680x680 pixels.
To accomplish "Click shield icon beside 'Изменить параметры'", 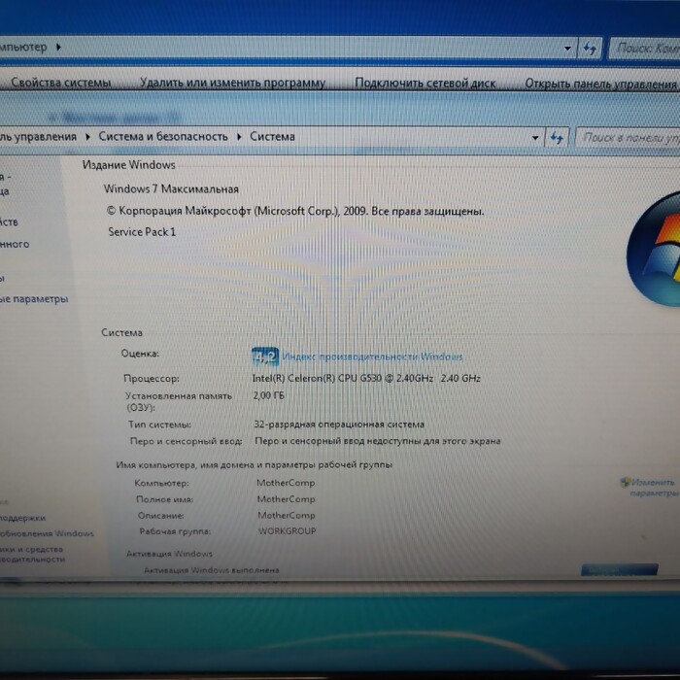I will [625, 482].
